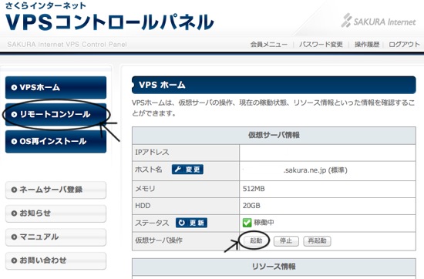Click the bullet icon beside マニュアル
Screen dimensions: 424x279
coord(14,237)
